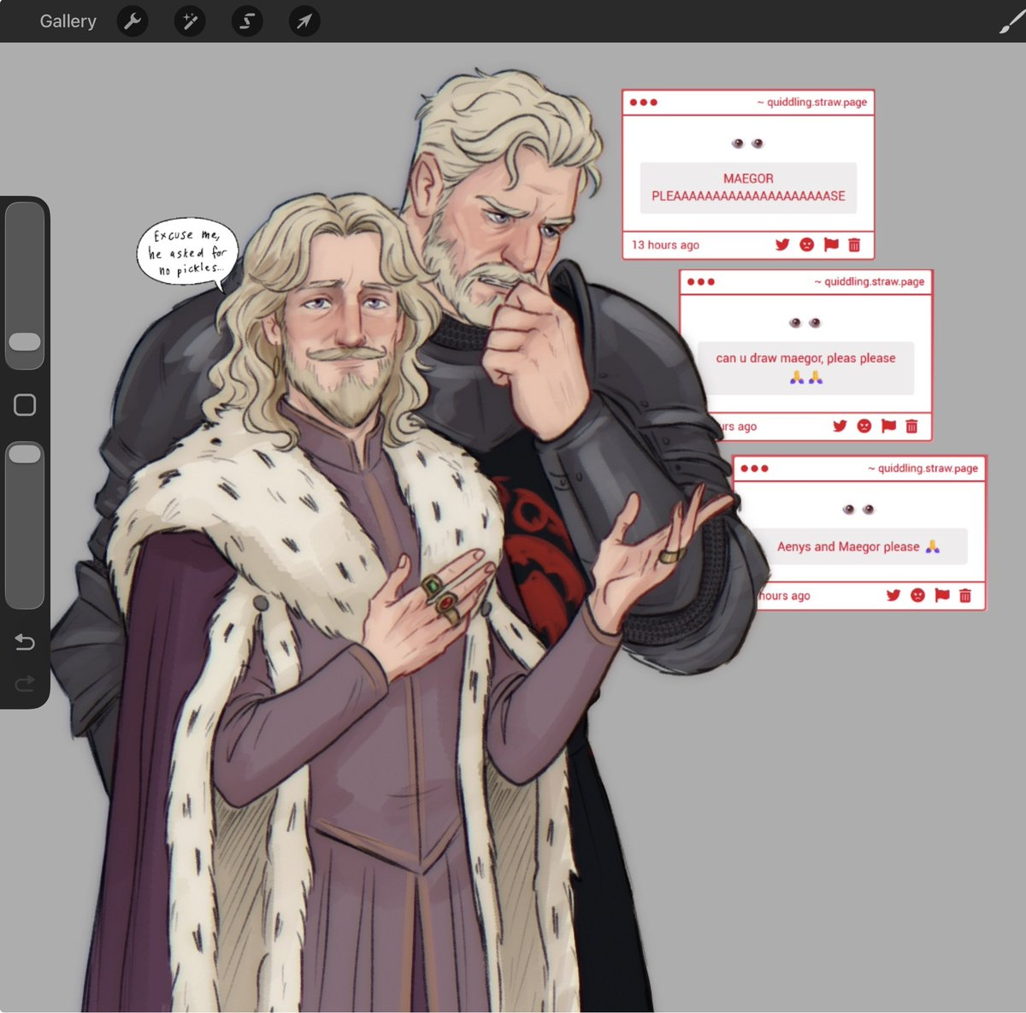Click the '13 hours ago' timestamp
This screenshot has width=1026, height=1013.
pos(665,244)
